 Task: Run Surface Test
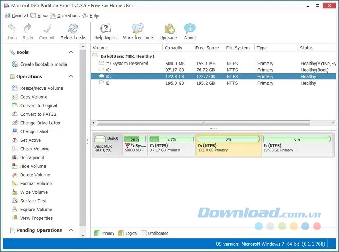(29, 201)
